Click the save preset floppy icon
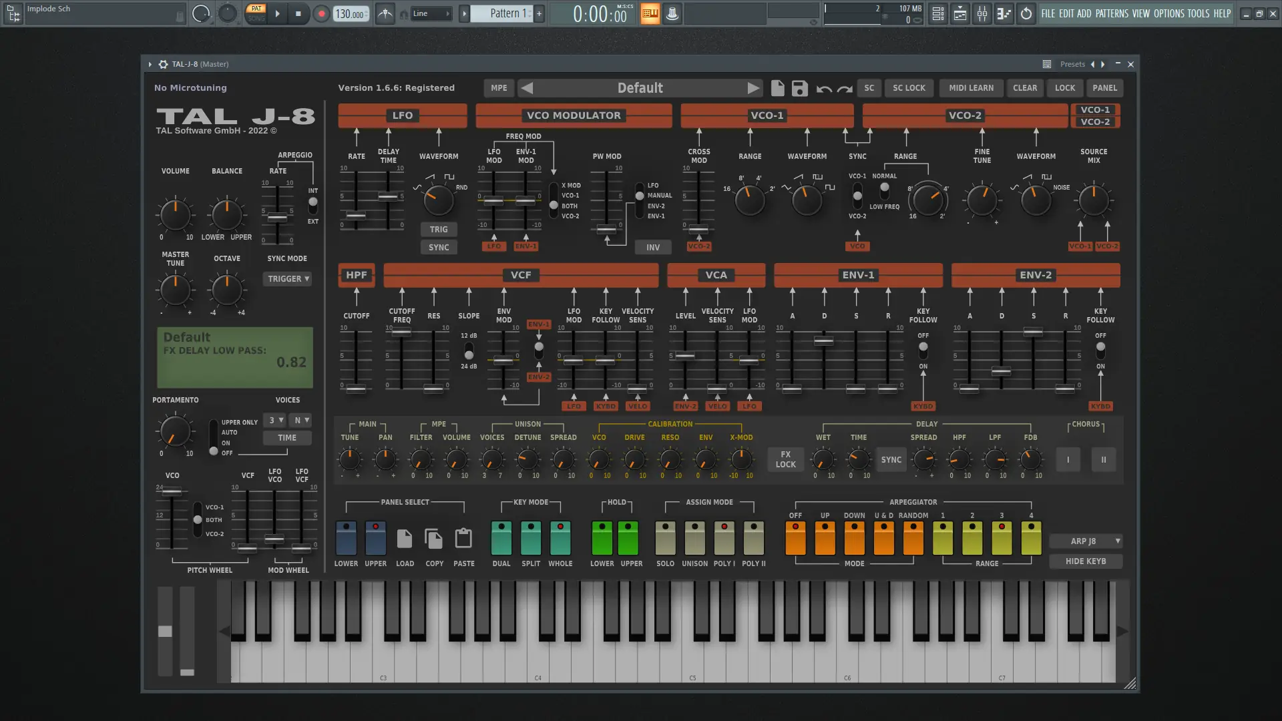 point(799,88)
